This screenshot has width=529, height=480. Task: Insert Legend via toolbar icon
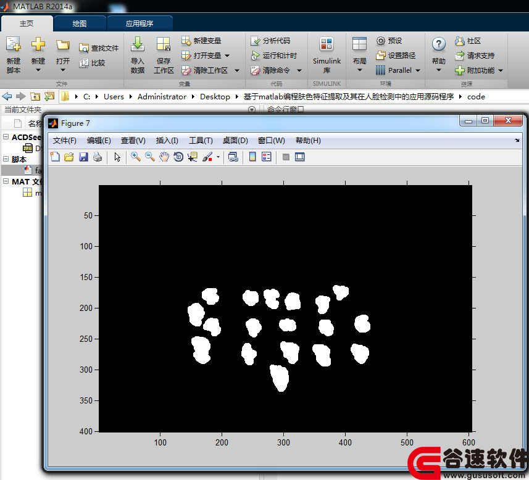pos(267,157)
